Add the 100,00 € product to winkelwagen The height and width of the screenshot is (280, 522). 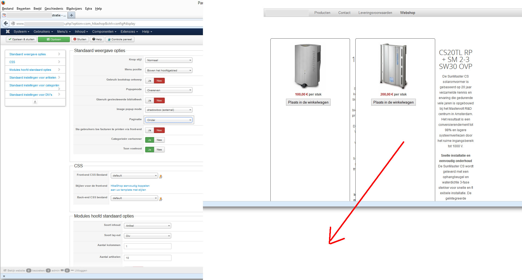[308, 102]
